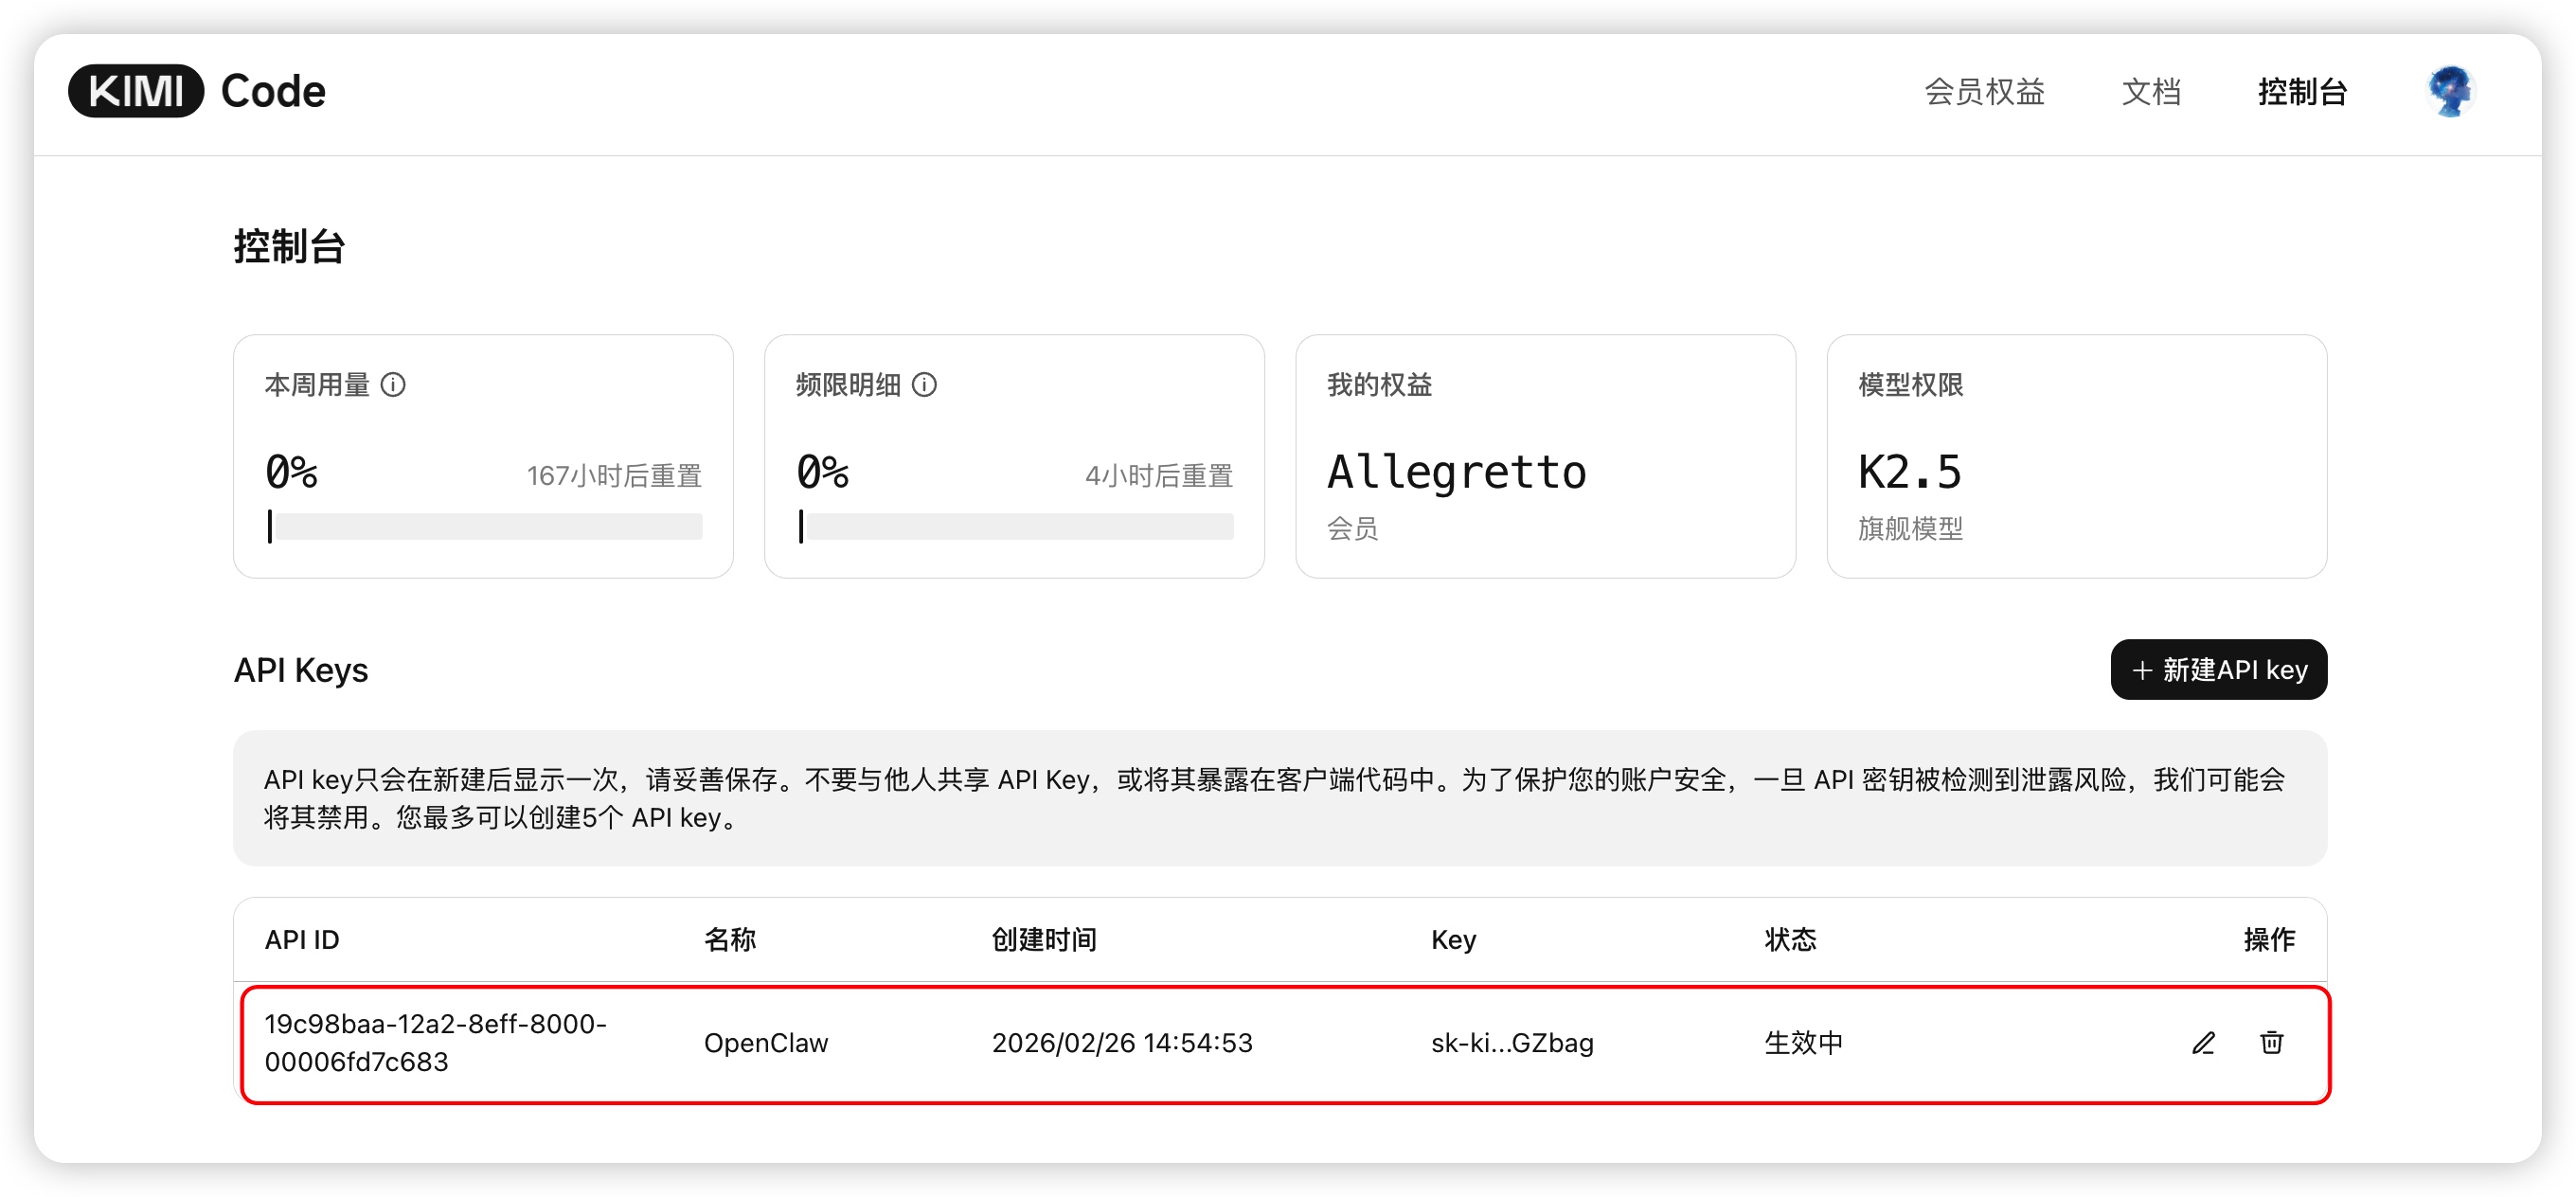The height and width of the screenshot is (1197, 2576).
Task: Click the info icon beside 频限明细
Action: [x=924, y=385]
